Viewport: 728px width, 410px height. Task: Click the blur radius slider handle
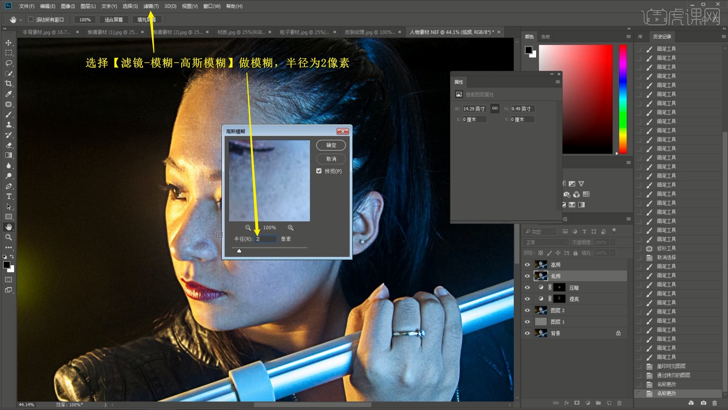(x=239, y=251)
